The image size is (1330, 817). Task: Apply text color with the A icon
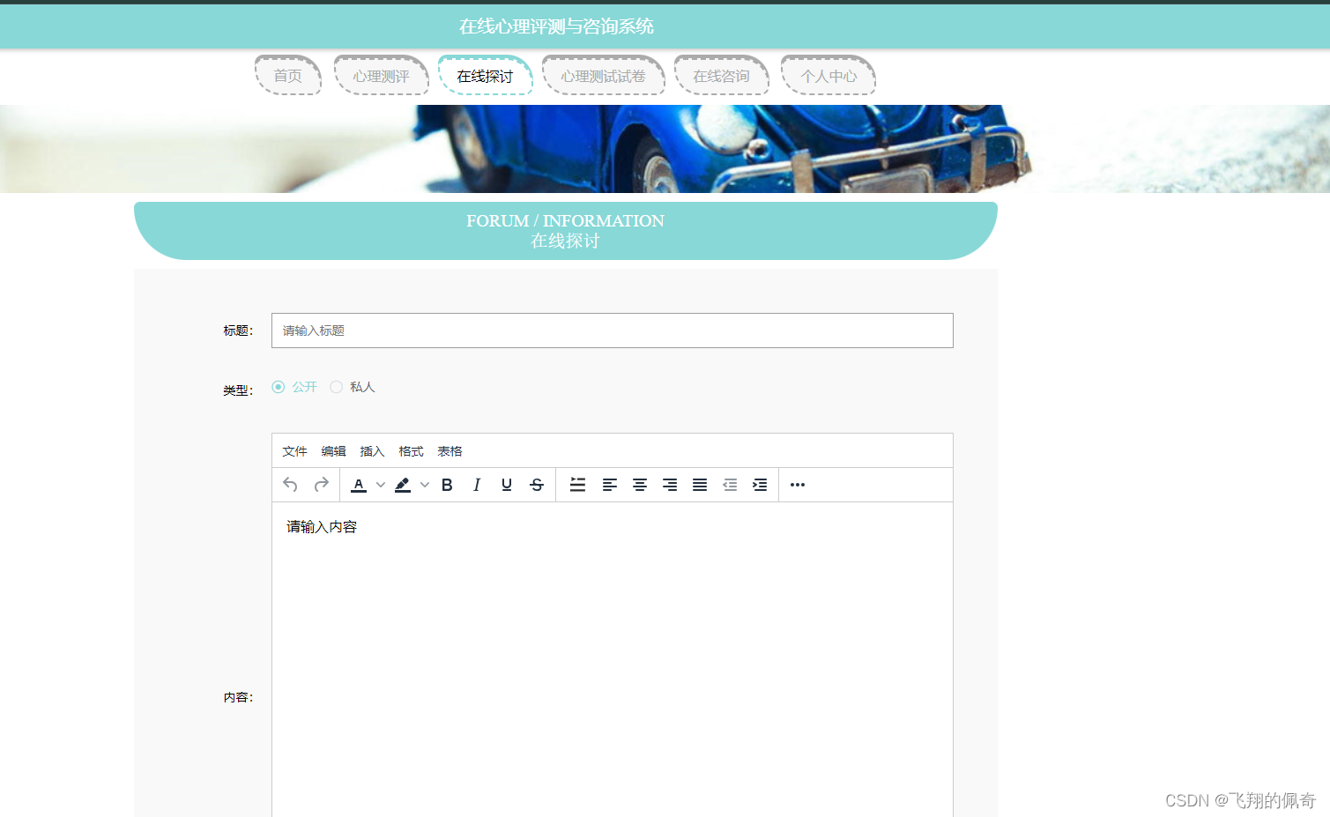click(x=359, y=485)
